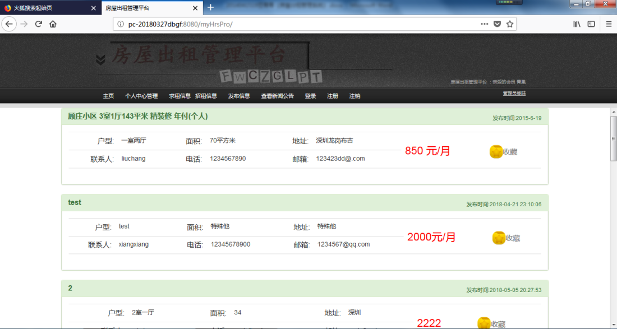Click the Firefox icon on first tab
The image size is (617, 329).
tap(7, 8)
